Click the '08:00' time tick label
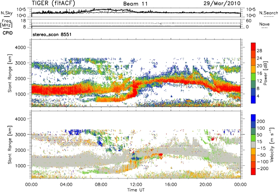The width and height of the screenshot is (278, 192). coord(101,185)
